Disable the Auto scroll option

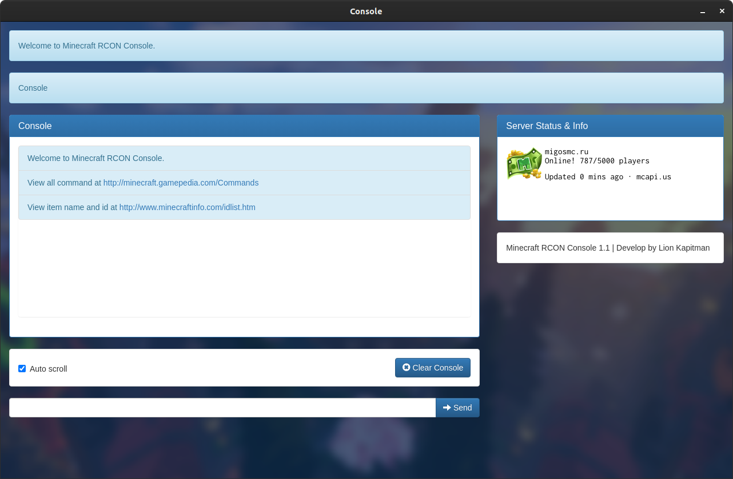[x=22, y=368]
